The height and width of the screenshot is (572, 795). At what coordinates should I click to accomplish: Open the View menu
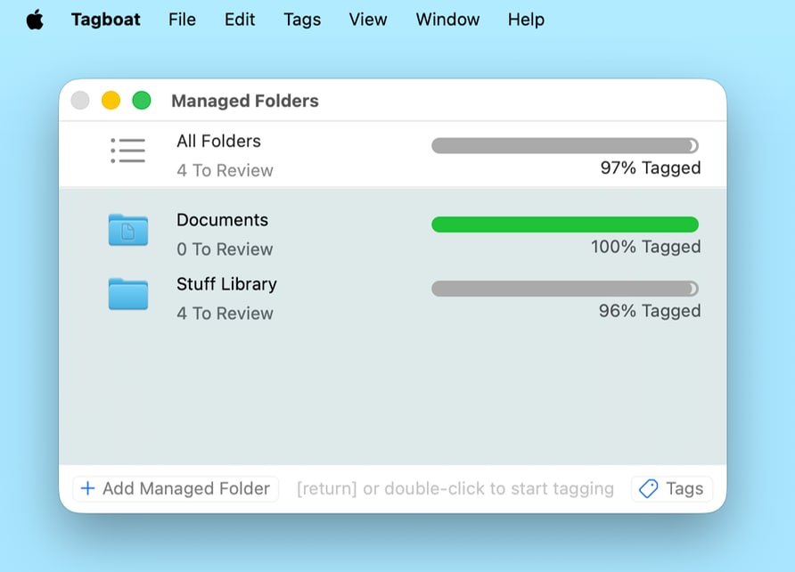tap(367, 20)
